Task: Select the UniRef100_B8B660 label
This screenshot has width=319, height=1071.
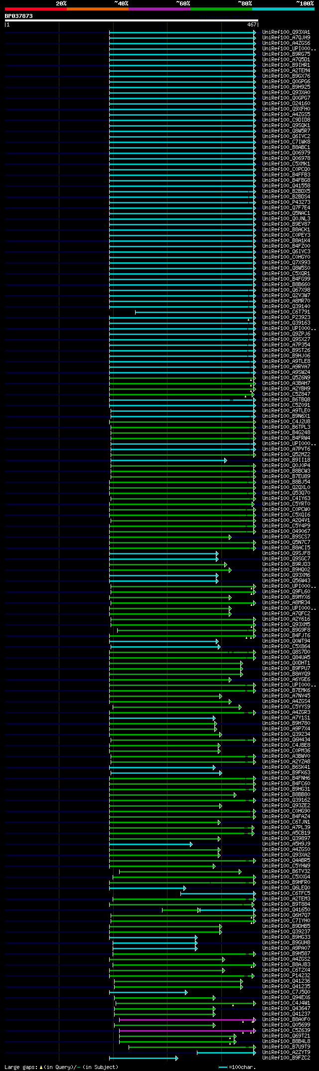Action: click(x=286, y=285)
